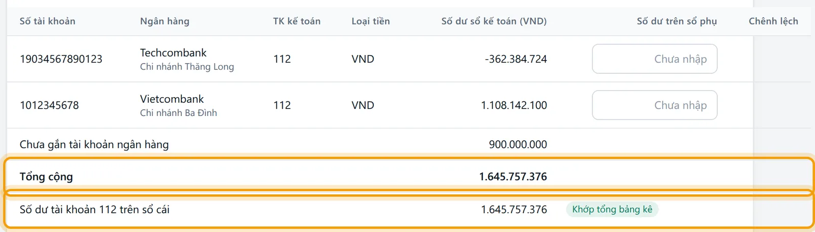
Task: Select account number 19034567890123
Action: click(61, 59)
